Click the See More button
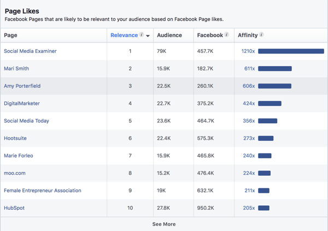328x231 pixels. [164, 224]
